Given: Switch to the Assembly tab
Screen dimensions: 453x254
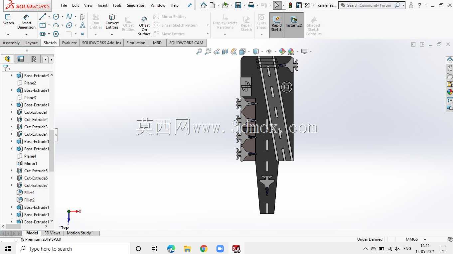Looking at the screenshot, I should 11,43.
